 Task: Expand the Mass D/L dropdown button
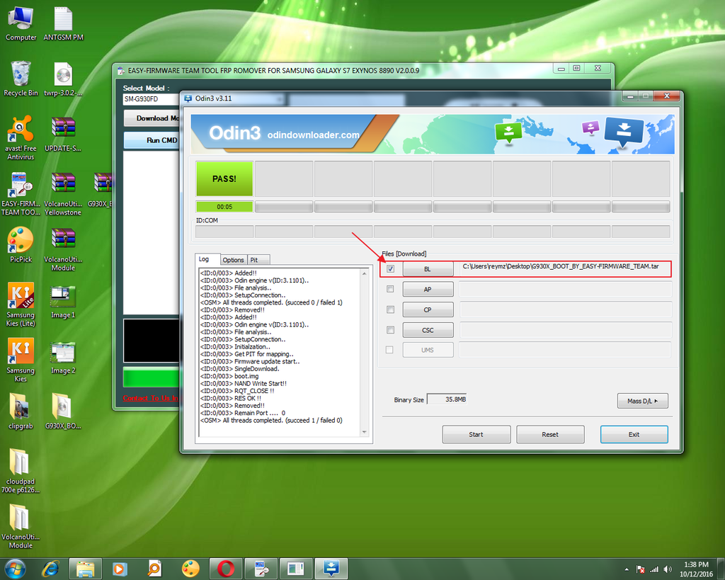[x=642, y=402]
